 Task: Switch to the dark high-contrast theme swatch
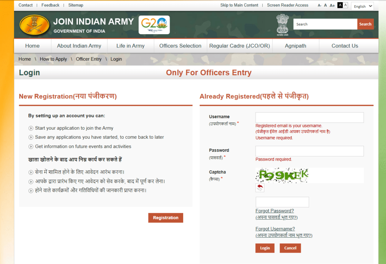pyautogui.click(x=340, y=5)
